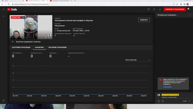The height and width of the screenshot is (109, 193).
Task: Select the Аналитика tab
Action: pyautogui.click(x=40, y=47)
